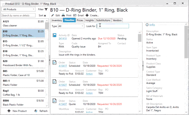Click the Search by name or details field

[x=18, y=15]
